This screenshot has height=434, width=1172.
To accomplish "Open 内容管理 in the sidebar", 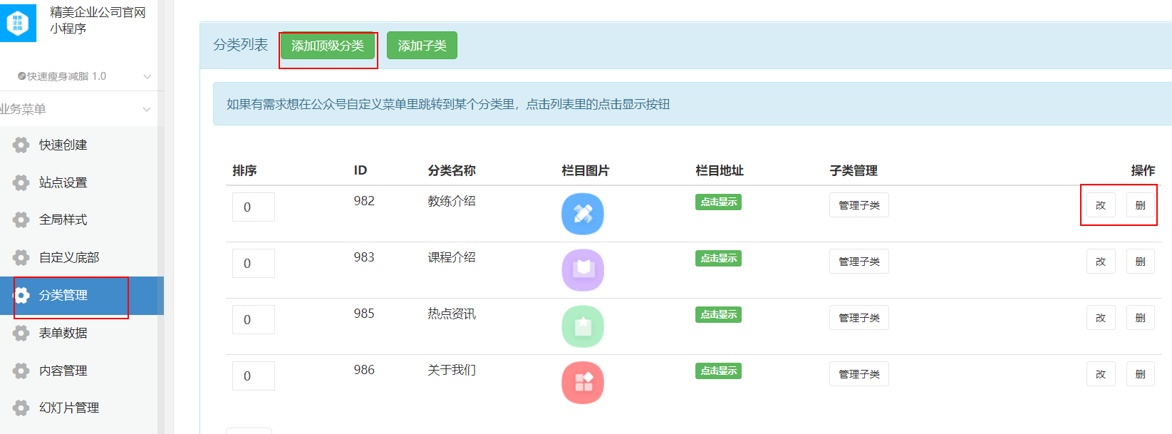I will coord(63,371).
